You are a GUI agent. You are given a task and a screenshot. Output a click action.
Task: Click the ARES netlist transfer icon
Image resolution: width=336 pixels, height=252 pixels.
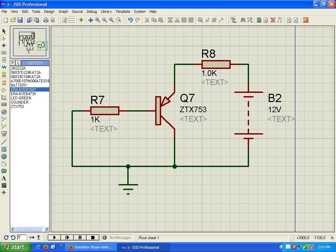[x=306, y=20]
